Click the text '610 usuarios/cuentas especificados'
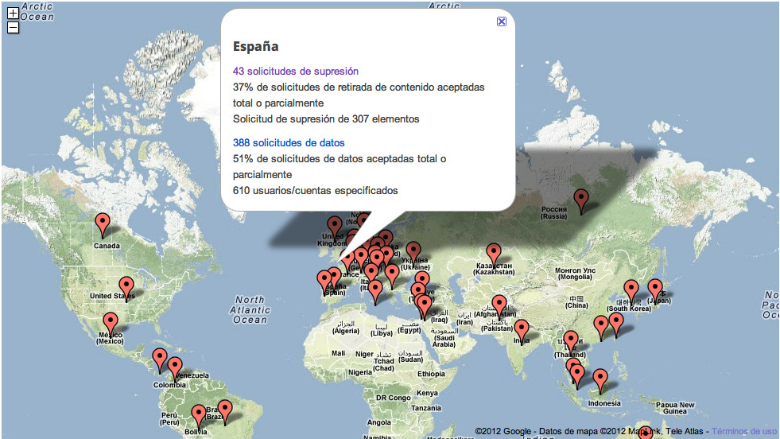The height and width of the screenshot is (439, 780). click(316, 191)
